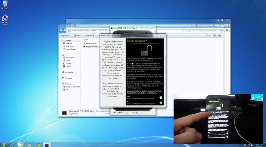Screen dimensions: 266x147
Task: Launch Google Chrome from the taskbar
Action: click(38, 145)
